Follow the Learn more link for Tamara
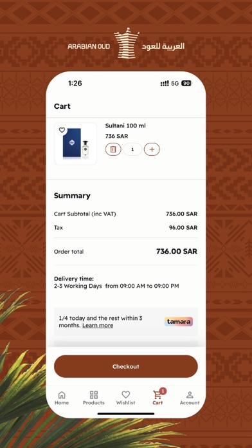252x448 pixels. (x=98, y=326)
